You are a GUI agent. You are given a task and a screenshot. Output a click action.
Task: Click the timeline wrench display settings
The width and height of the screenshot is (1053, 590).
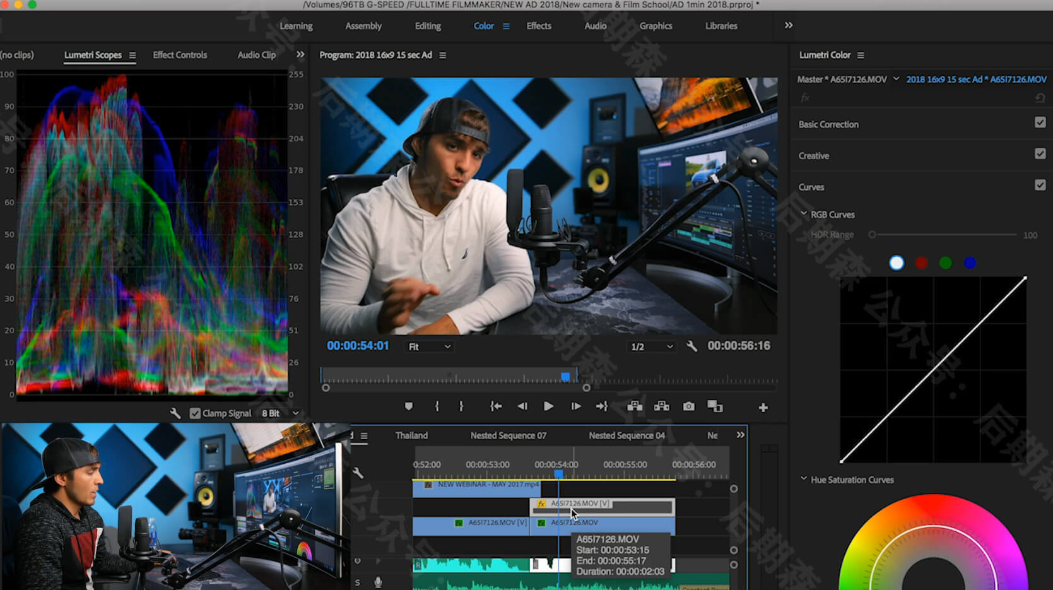(358, 473)
